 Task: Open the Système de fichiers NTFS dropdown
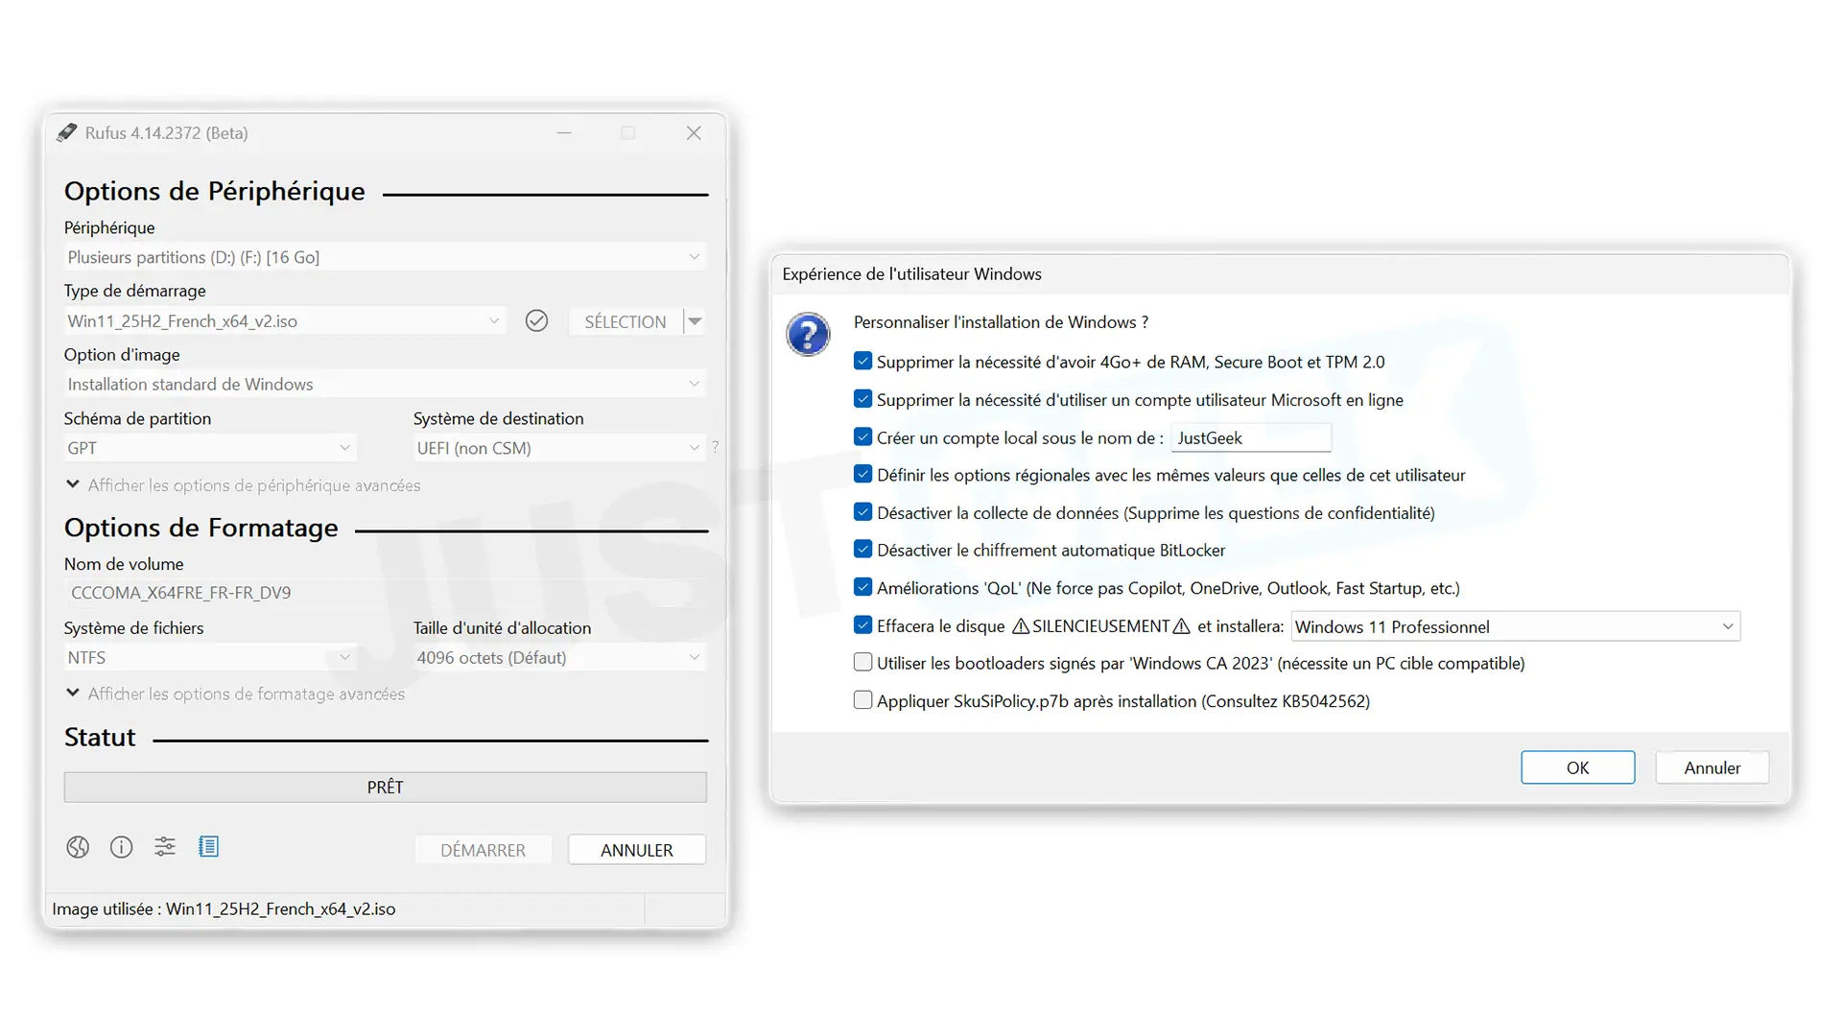coord(210,657)
